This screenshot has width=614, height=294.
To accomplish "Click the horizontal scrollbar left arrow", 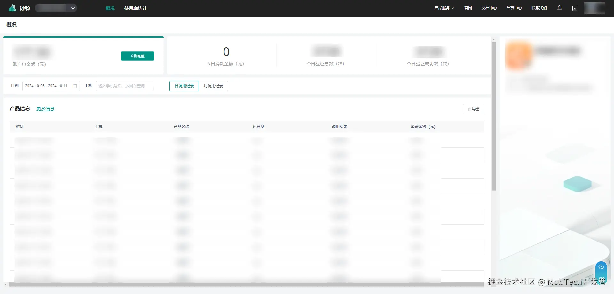I will click(x=6, y=284).
